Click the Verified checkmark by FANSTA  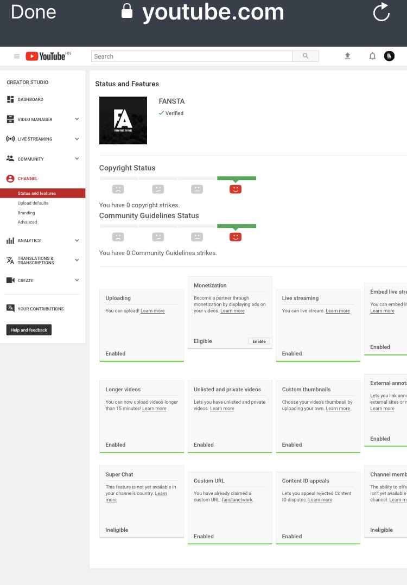point(161,113)
